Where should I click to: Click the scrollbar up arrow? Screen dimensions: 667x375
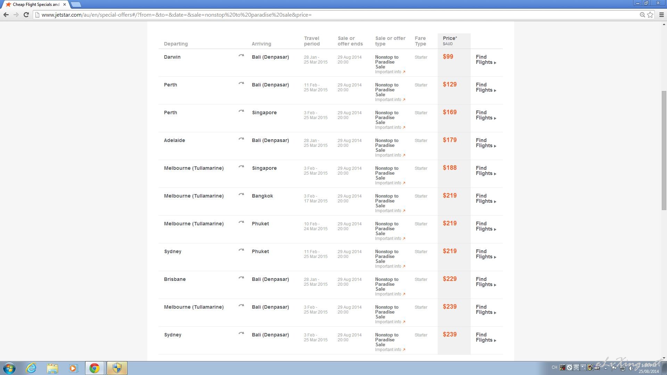coord(664,24)
